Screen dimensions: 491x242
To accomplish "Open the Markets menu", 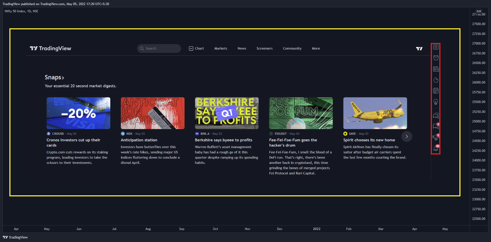I will pyautogui.click(x=221, y=49).
